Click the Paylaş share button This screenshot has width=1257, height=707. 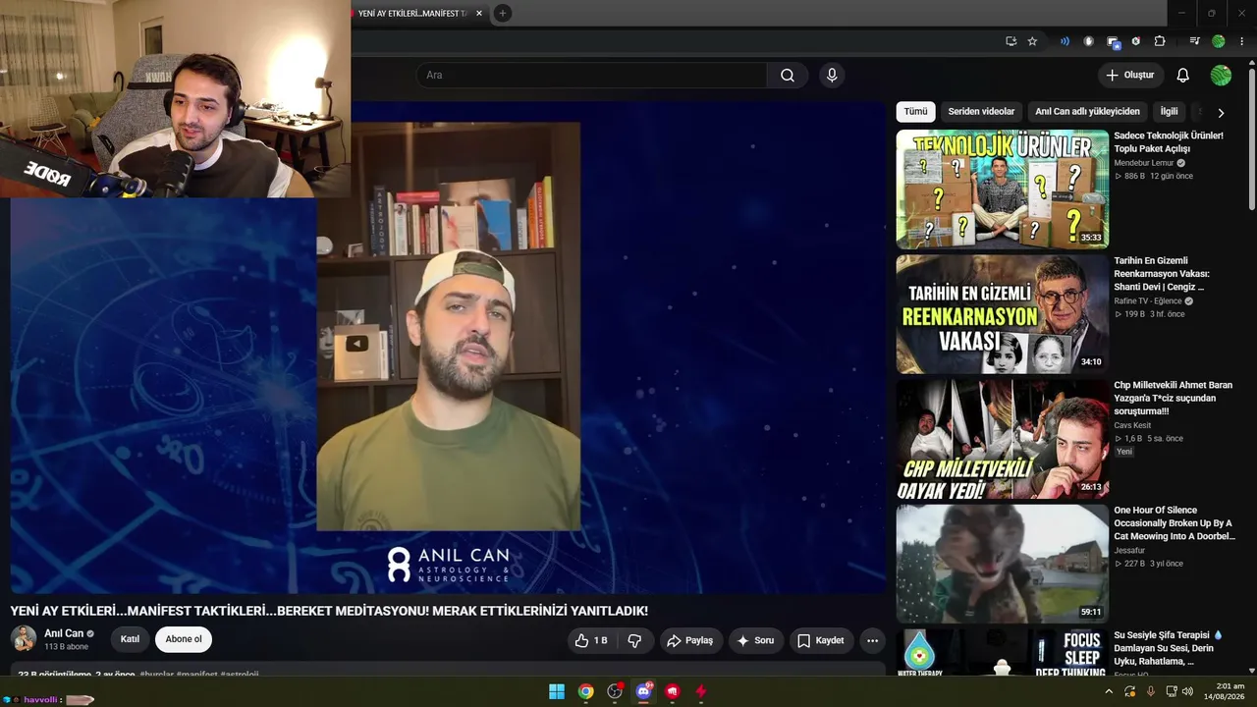tap(689, 640)
